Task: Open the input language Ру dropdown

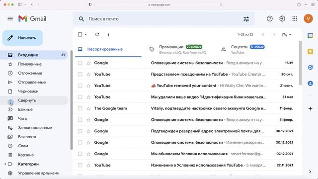Action: point(287,35)
